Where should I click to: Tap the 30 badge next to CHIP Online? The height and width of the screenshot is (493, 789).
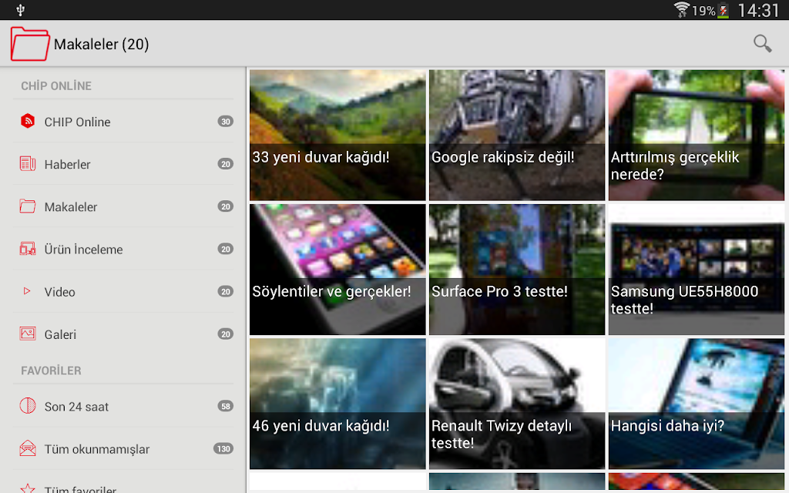click(x=226, y=121)
